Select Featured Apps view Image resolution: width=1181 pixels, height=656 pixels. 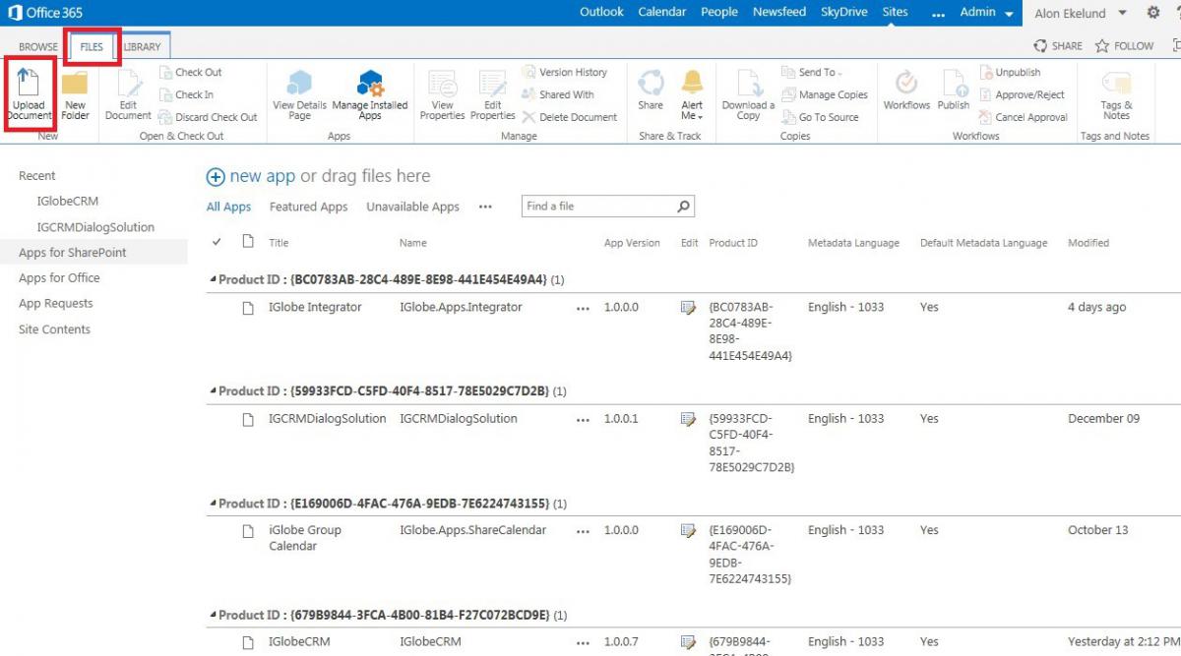point(308,208)
